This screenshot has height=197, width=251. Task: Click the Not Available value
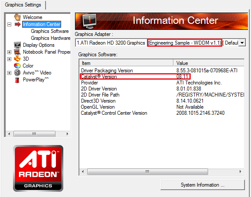(190, 107)
